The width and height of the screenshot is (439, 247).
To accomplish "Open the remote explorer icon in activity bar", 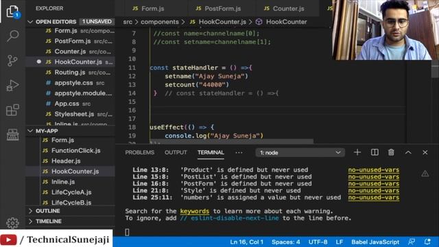I will (x=12, y=134).
